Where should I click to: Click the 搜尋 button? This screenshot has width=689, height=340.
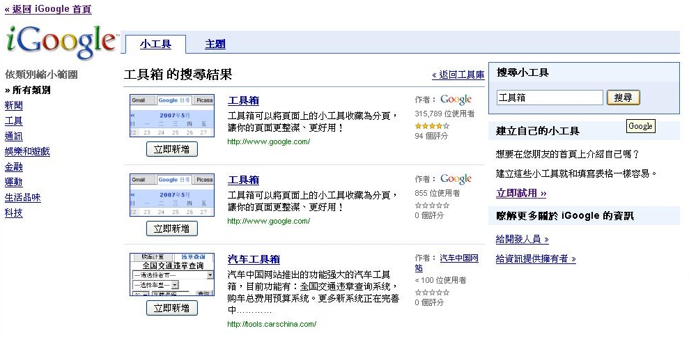pos(623,98)
